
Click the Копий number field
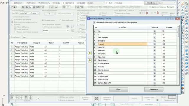[x=172, y=97]
